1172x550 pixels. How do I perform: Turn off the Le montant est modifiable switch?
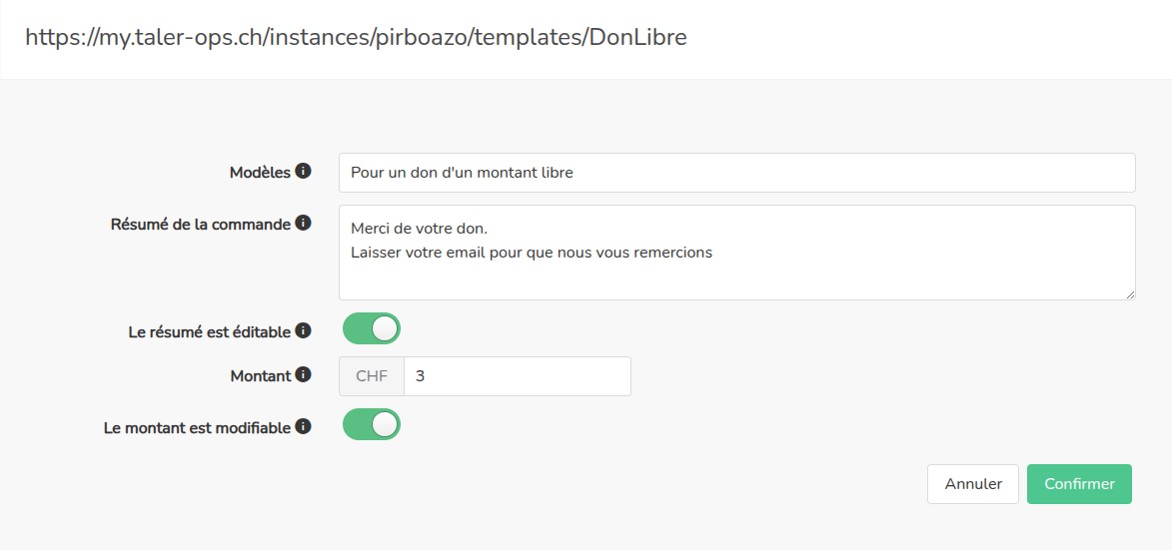click(x=372, y=424)
